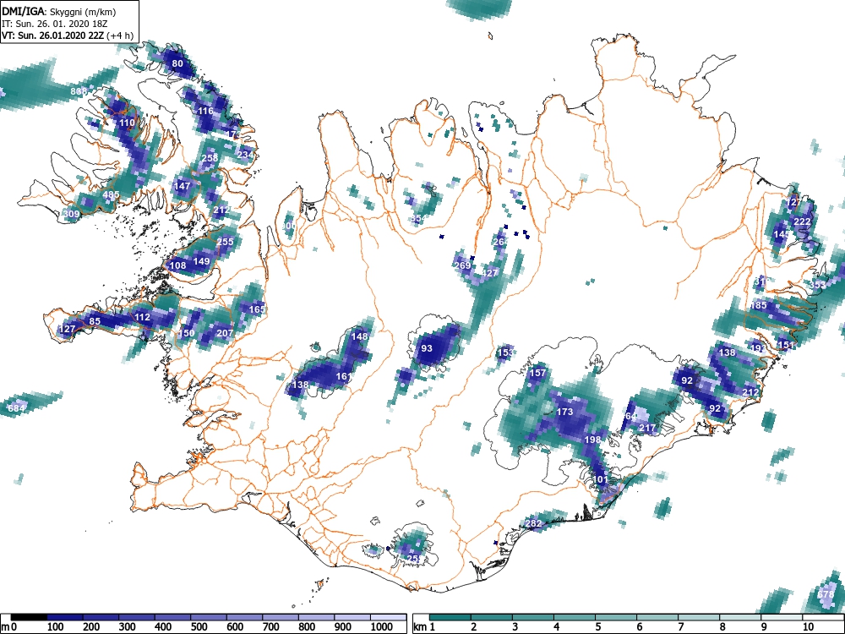Click the 'DMI/IGA: Skyggni (m/km)' title text
The width and height of the screenshot is (845, 634).
[x=59, y=11]
